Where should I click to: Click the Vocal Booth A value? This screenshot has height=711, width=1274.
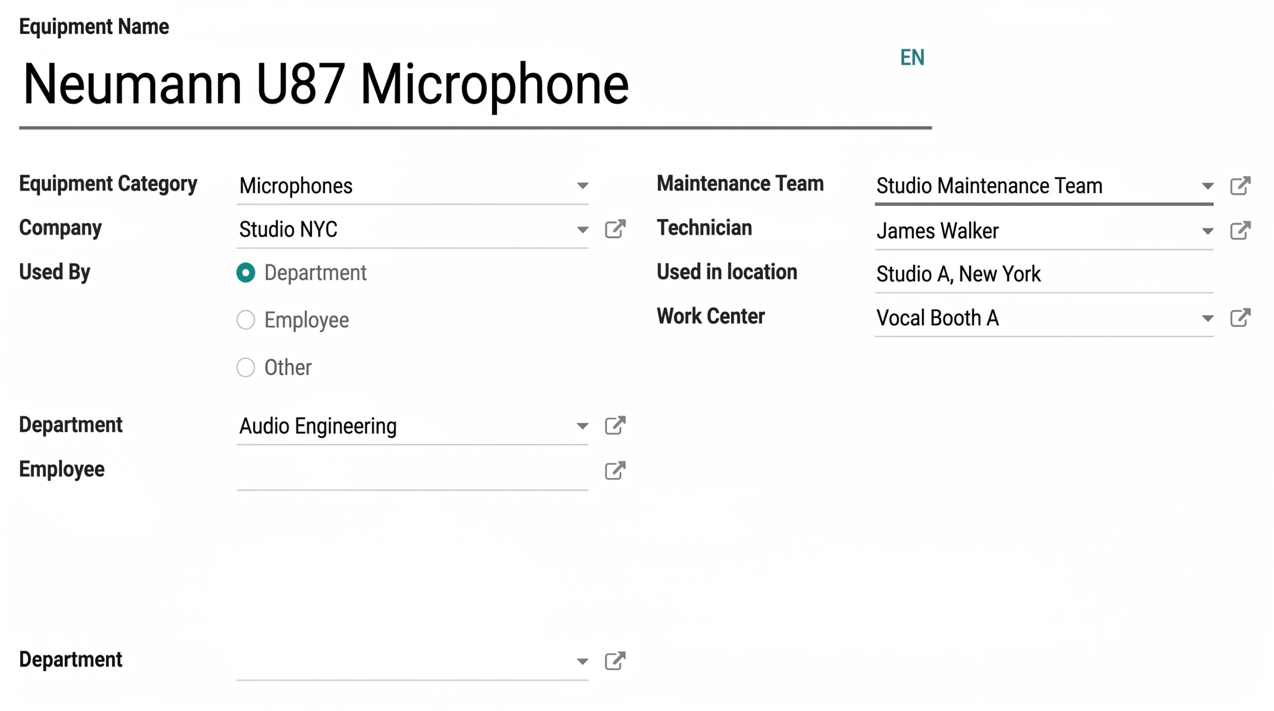coord(938,318)
